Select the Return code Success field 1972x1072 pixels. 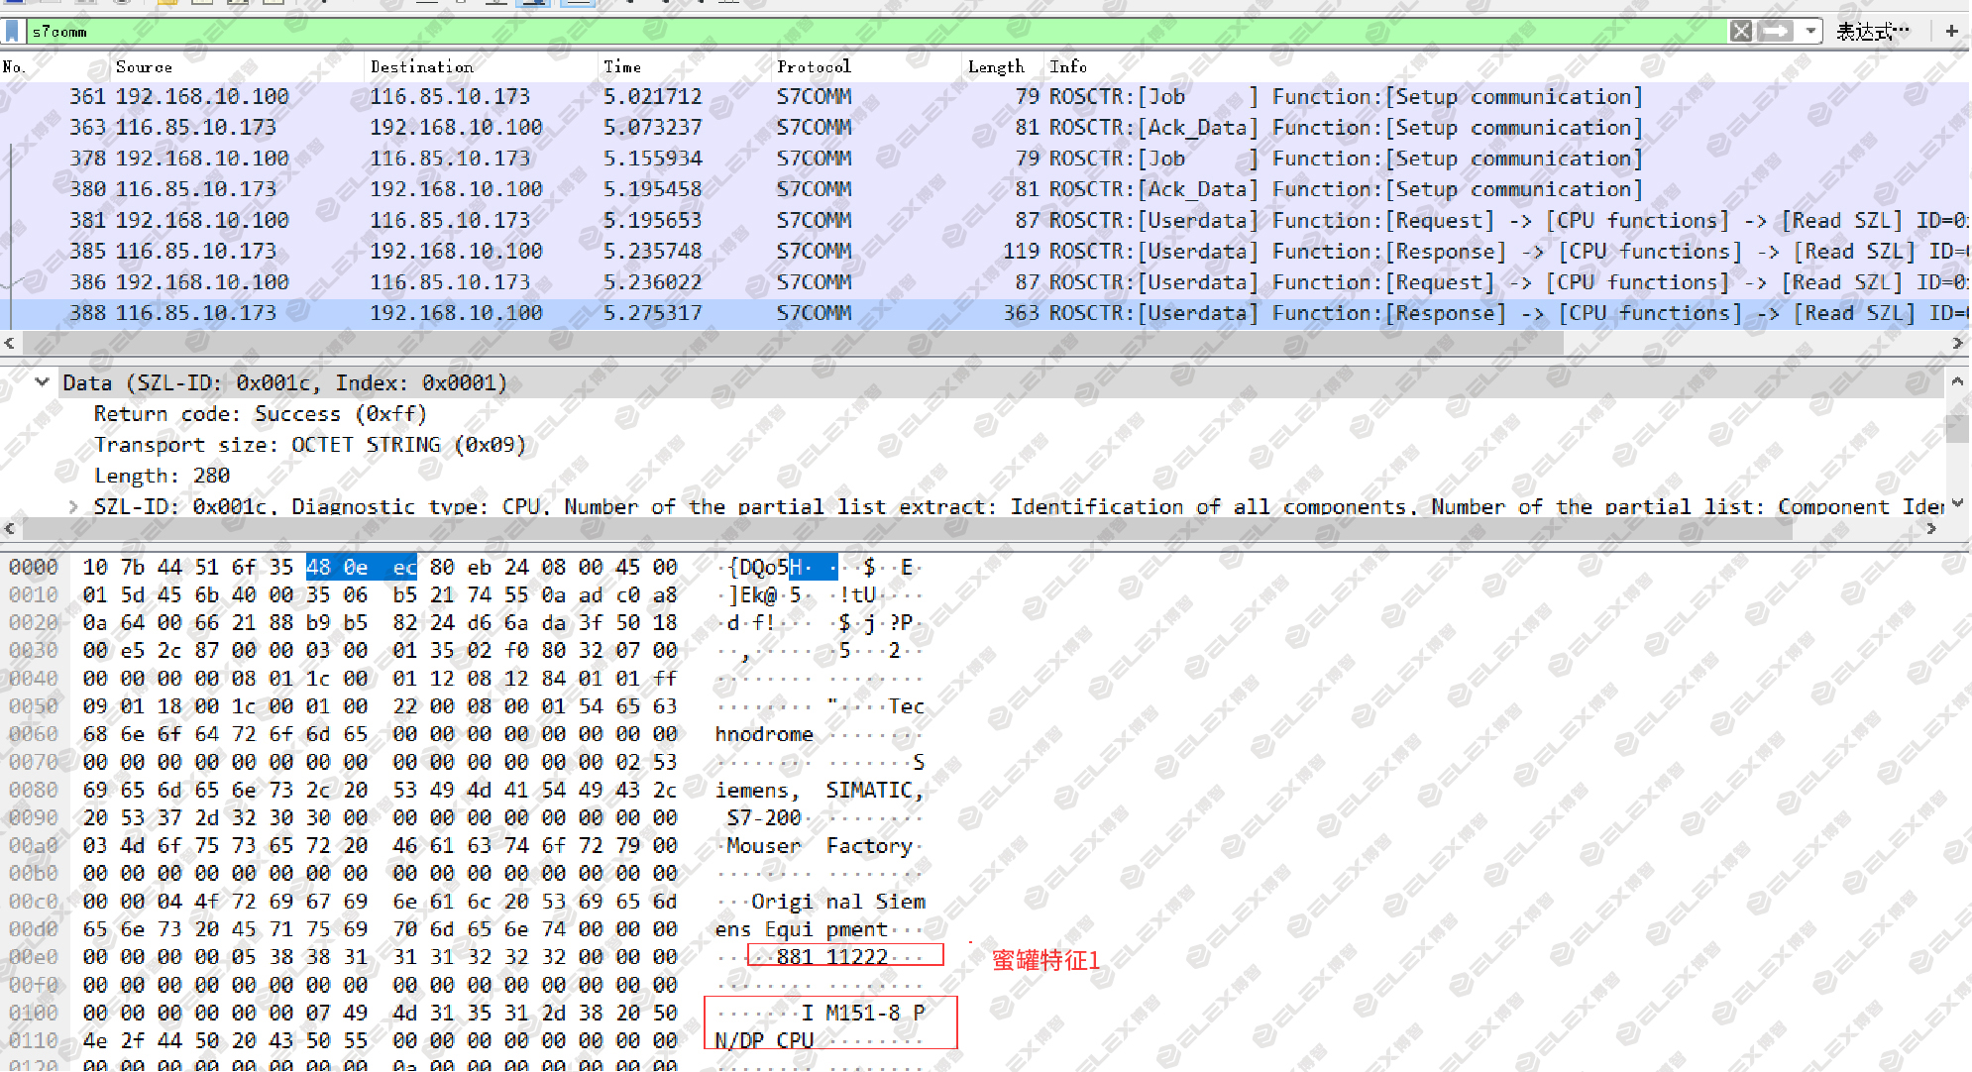click(260, 414)
